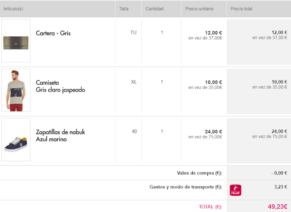The image size is (291, 212).
Task: Click the 'Cartera - Gris' product name
Action: pos(53,33)
